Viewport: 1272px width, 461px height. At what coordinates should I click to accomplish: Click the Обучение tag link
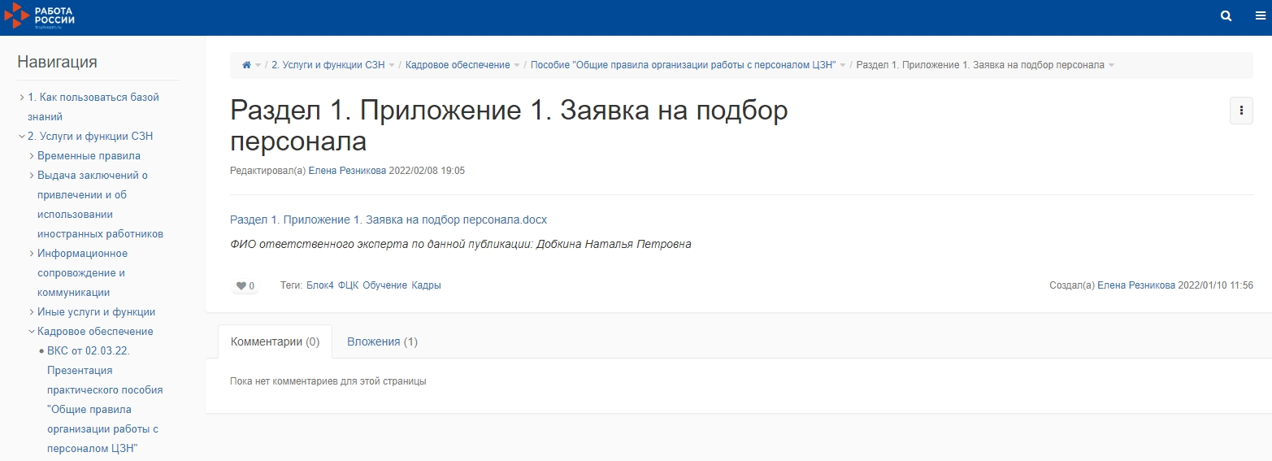point(384,285)
